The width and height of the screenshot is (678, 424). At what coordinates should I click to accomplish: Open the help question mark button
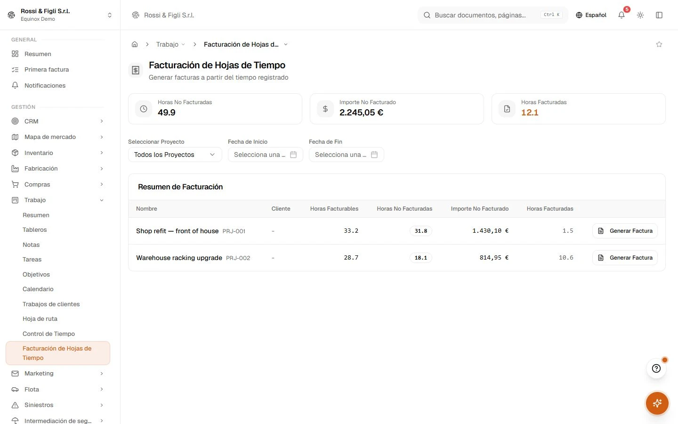[x=656, y=368]
